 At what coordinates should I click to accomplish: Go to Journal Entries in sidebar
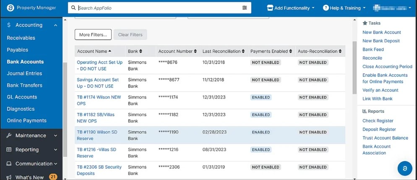tap(24, 73)
